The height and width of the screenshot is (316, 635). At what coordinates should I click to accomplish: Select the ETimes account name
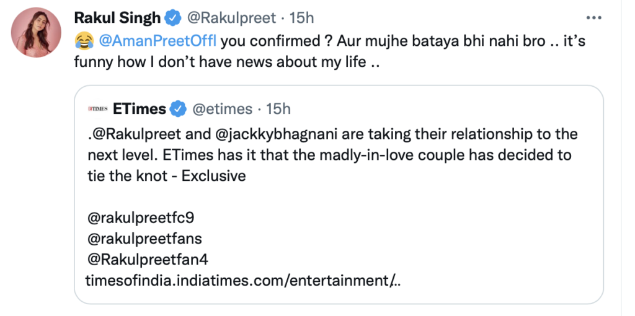[140, 110]
